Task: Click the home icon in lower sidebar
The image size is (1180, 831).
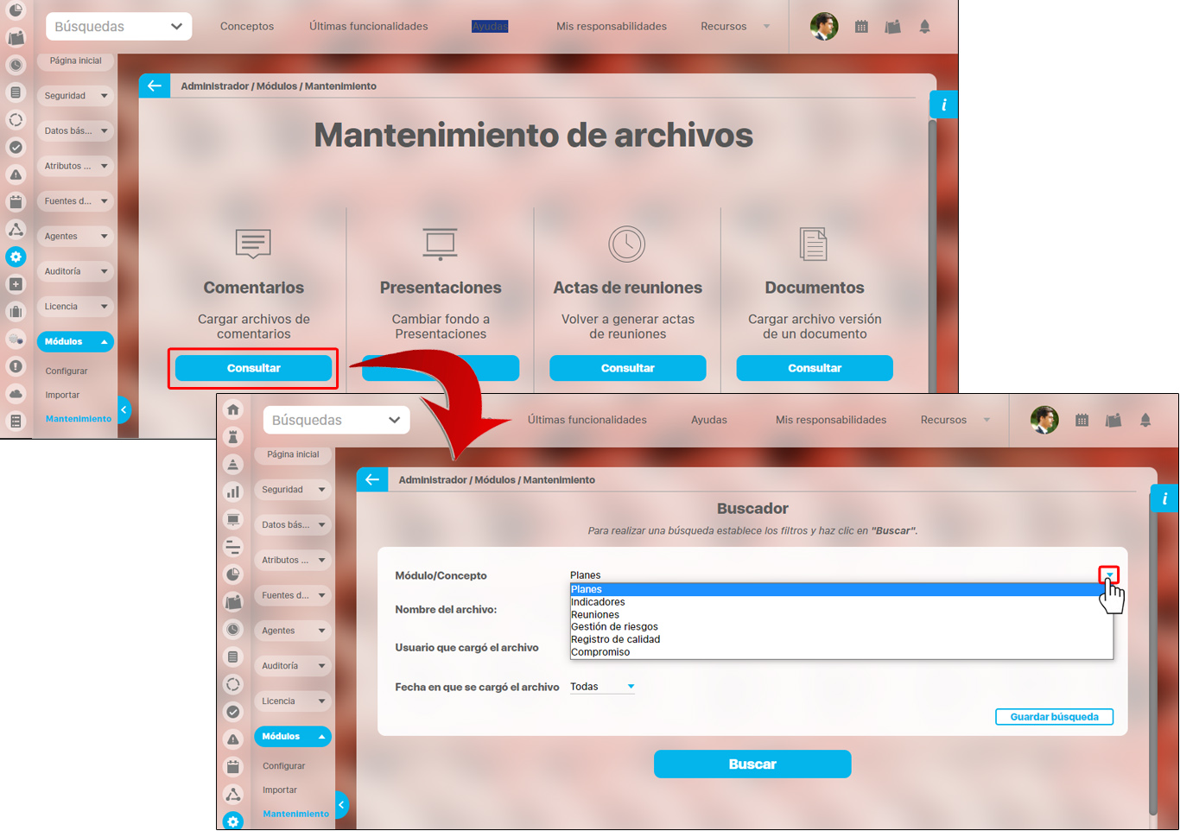Action: [x=233, y=409]
